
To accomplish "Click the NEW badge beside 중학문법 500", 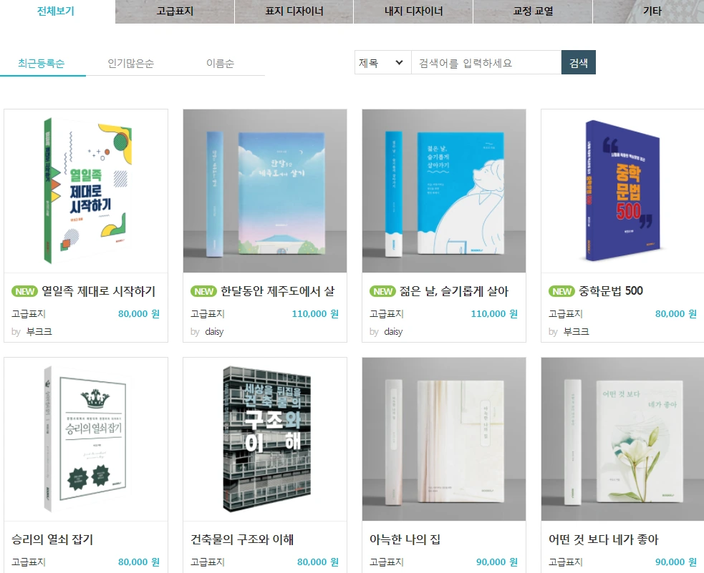I will click(x=561, y=291).
